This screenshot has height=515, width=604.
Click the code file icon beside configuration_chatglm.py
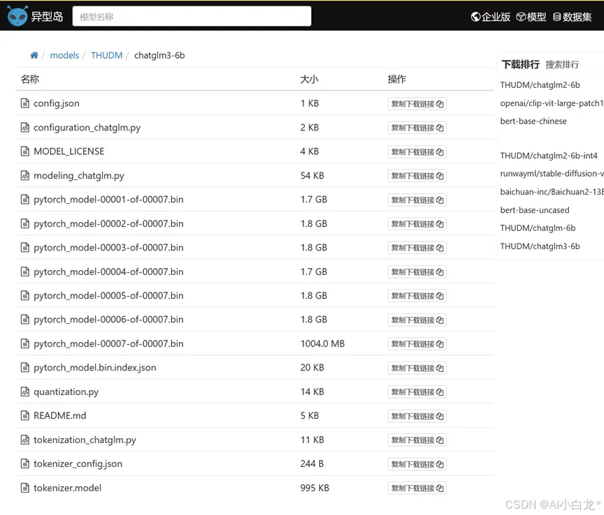25,127
